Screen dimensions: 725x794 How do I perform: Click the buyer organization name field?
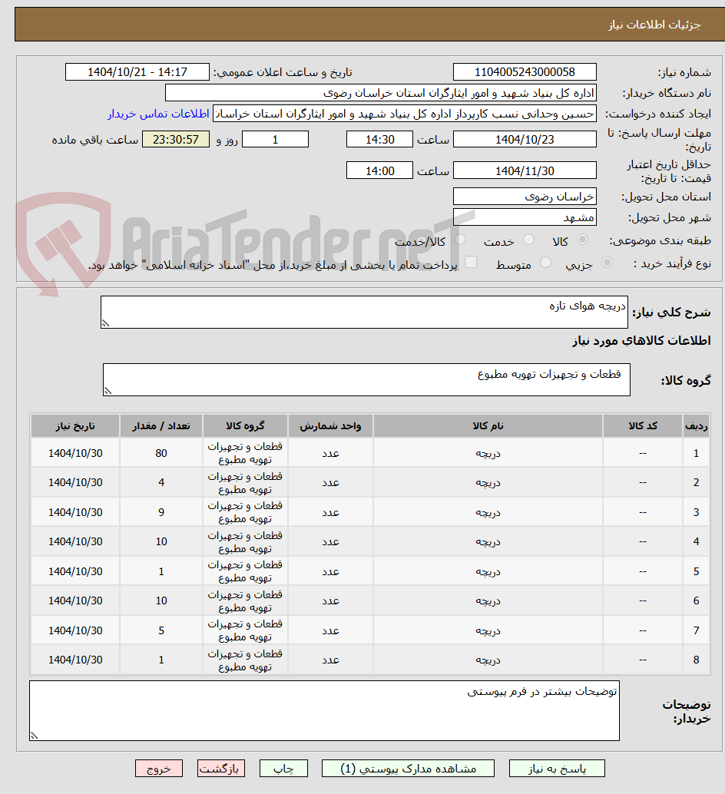(381, 93)
